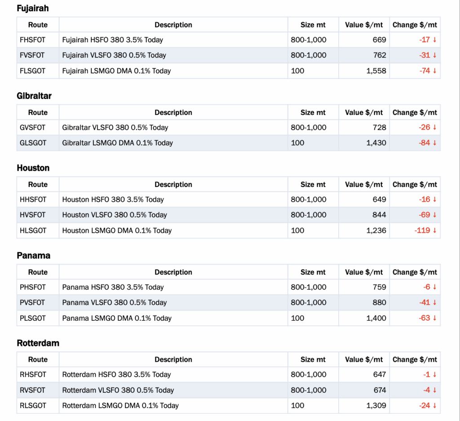
Task: Click the down arrow next to -74
Action: pyautogui.click(x=434, y=71)
